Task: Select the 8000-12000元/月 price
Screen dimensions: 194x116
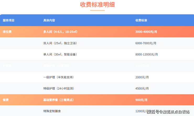Action: (147, 55)
